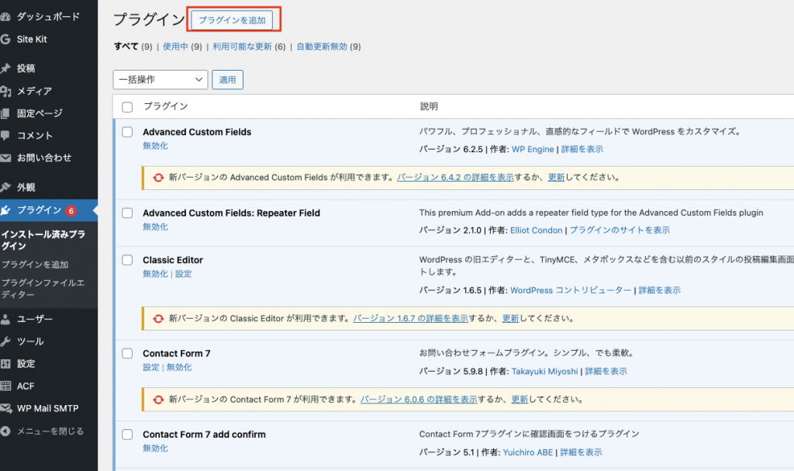The height and width of the screenshot is (471, 794).
Task: Click the ACF grid icon
Action: pos(5,386)
